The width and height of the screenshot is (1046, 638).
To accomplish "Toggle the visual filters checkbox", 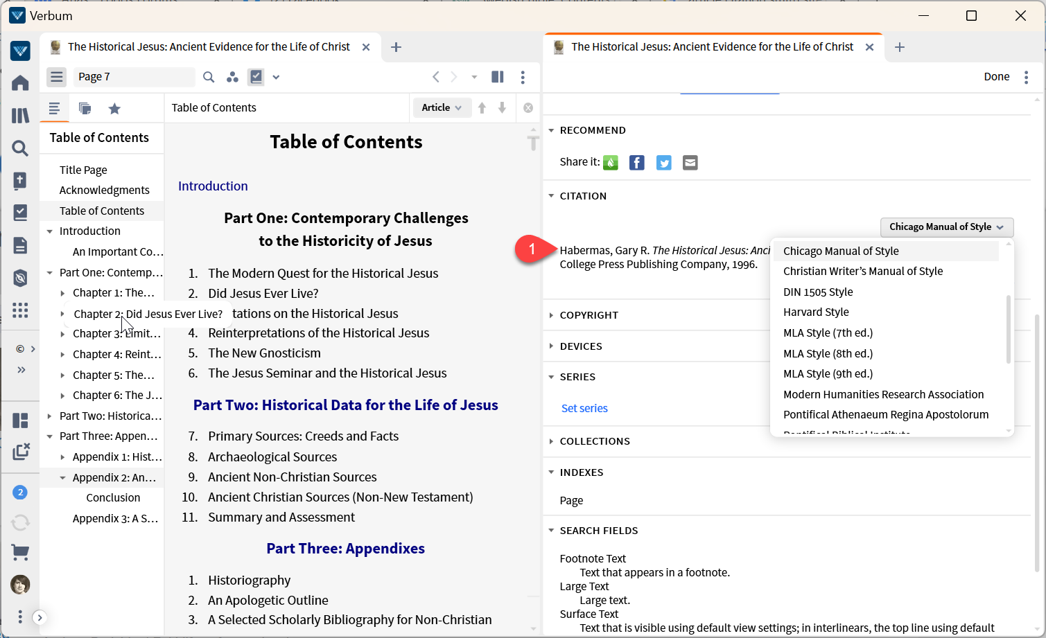I will tap(256, 77).
